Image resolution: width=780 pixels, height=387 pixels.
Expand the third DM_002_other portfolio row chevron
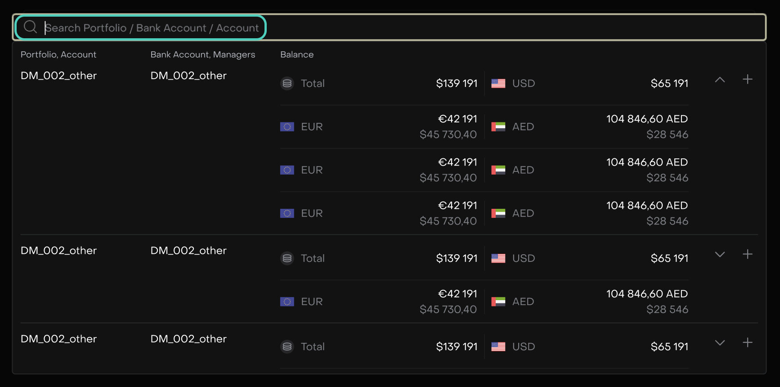[720, 342]
